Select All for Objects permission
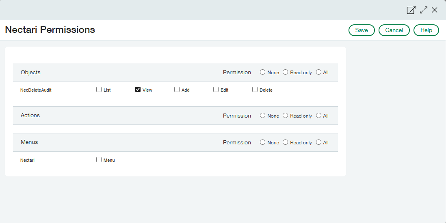The height and width of the screenshot is (223, 446). (319, 72)
